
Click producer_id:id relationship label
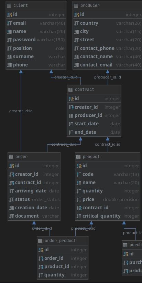108,77
